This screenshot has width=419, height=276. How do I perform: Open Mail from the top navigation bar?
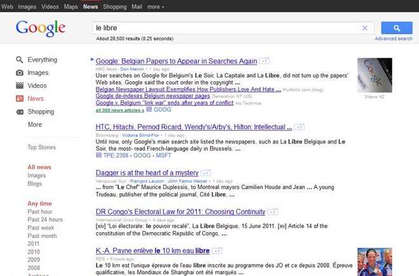(x=136, y=6)
